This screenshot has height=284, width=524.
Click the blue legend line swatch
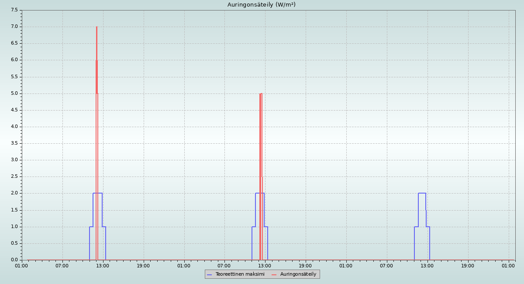coord(210,274)
